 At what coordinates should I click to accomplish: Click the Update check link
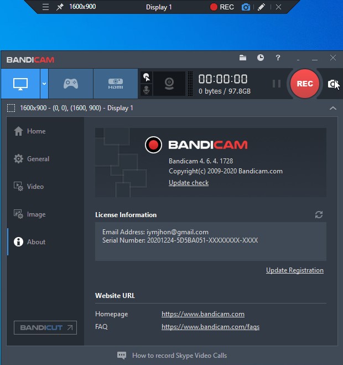[189, 183]
